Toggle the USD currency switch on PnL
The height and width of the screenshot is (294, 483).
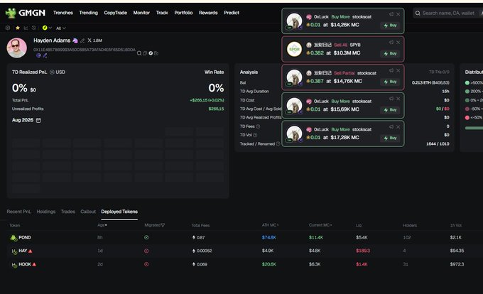(58, 72)
